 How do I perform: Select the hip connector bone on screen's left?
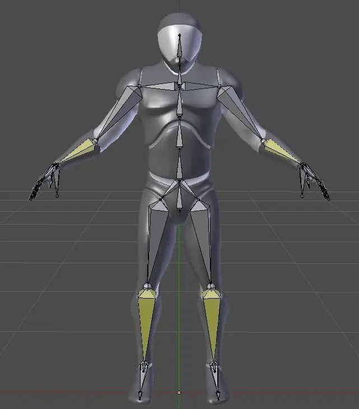tap(171, 190)
